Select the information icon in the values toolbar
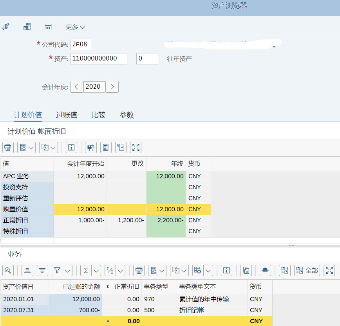 click(71, 147)
